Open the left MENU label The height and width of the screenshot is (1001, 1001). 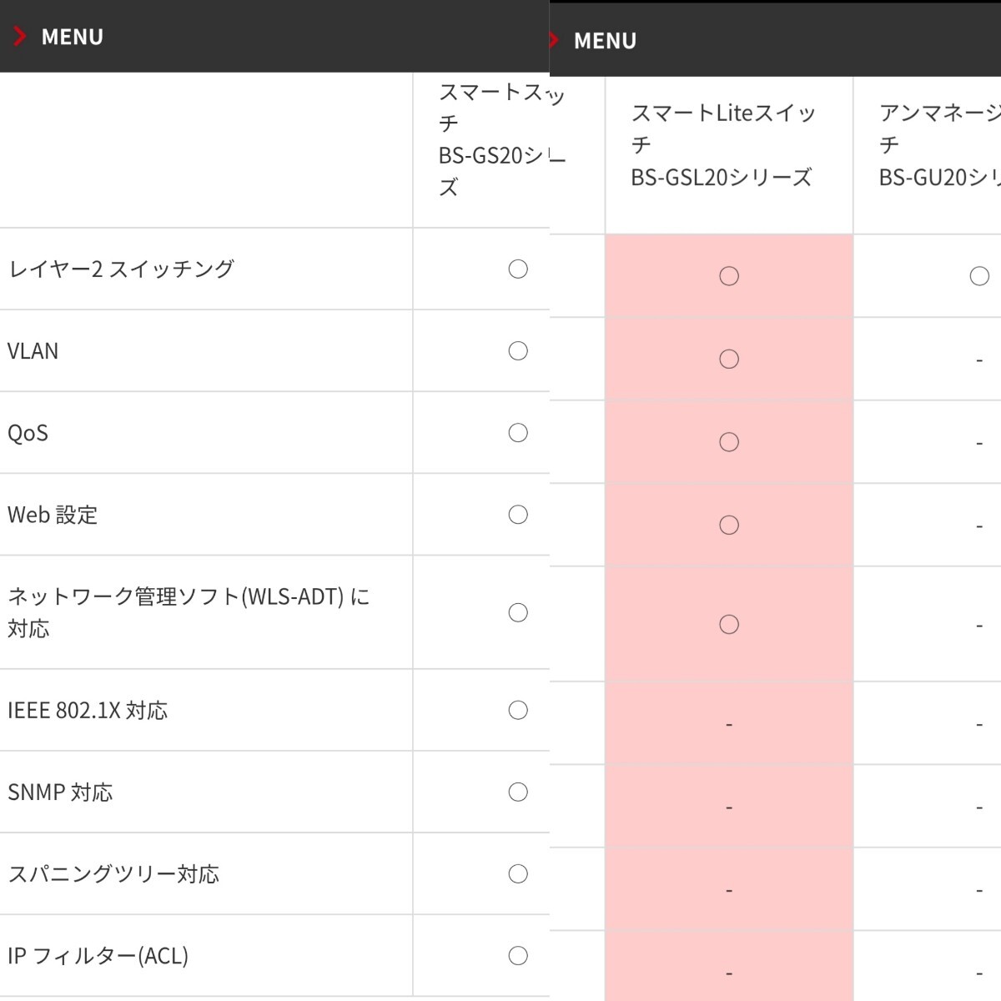tap(73, 37)
